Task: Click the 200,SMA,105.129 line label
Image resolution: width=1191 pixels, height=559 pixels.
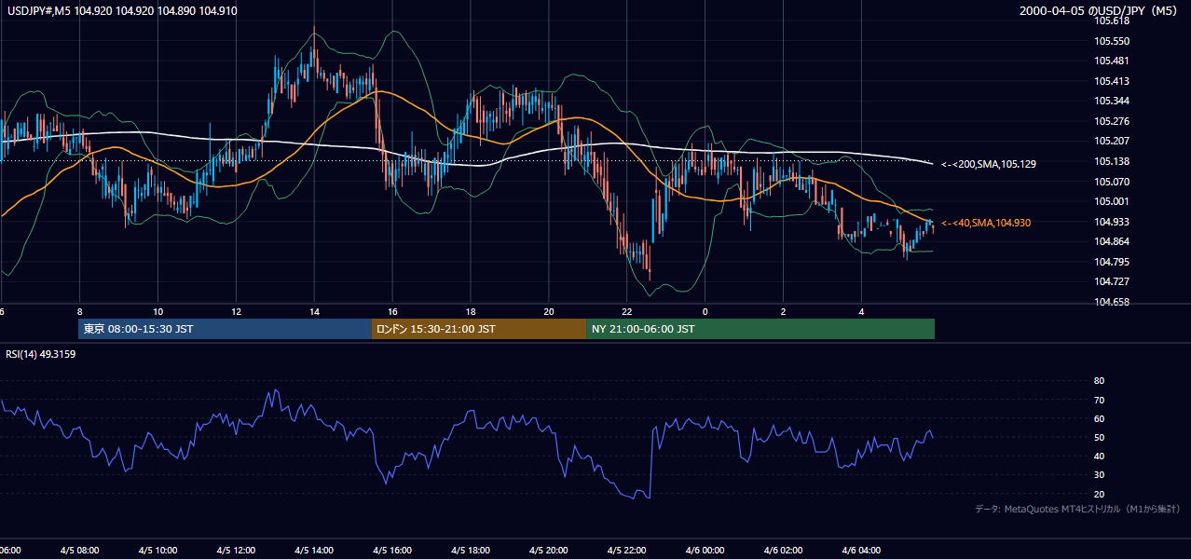Action: 990,164
